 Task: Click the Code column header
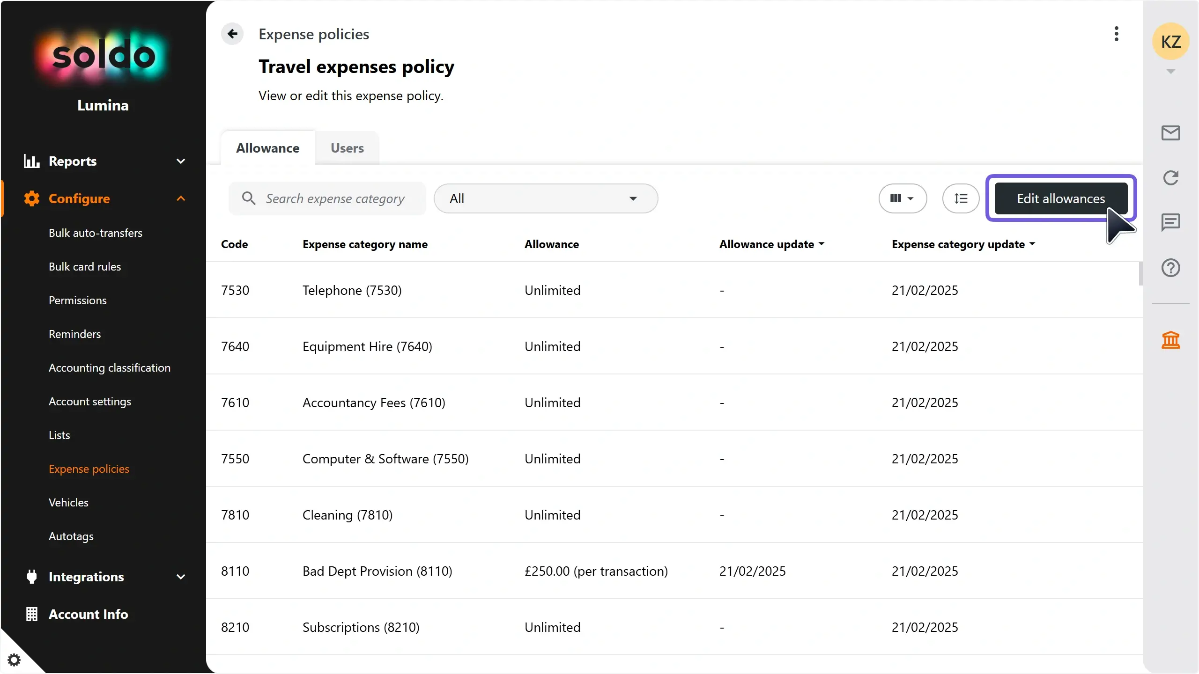coord(234,244)
